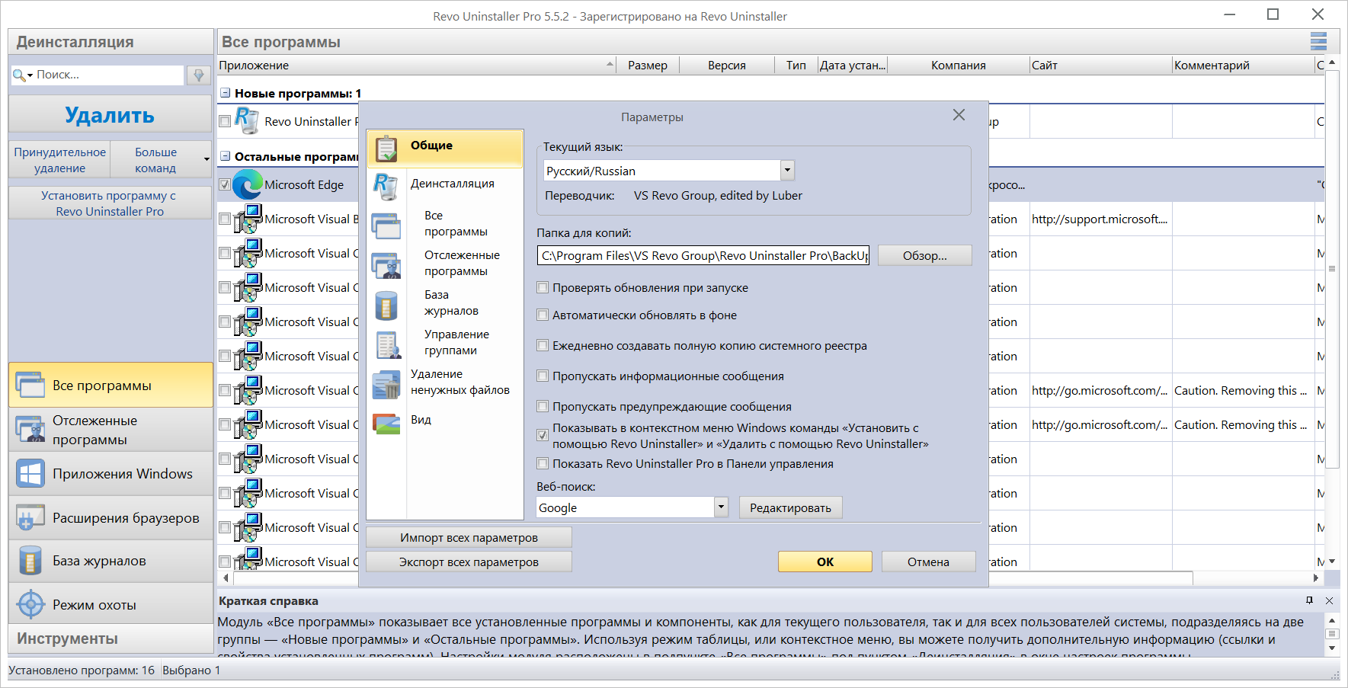Click the filter icon beside the search field

tap(199, 75)
